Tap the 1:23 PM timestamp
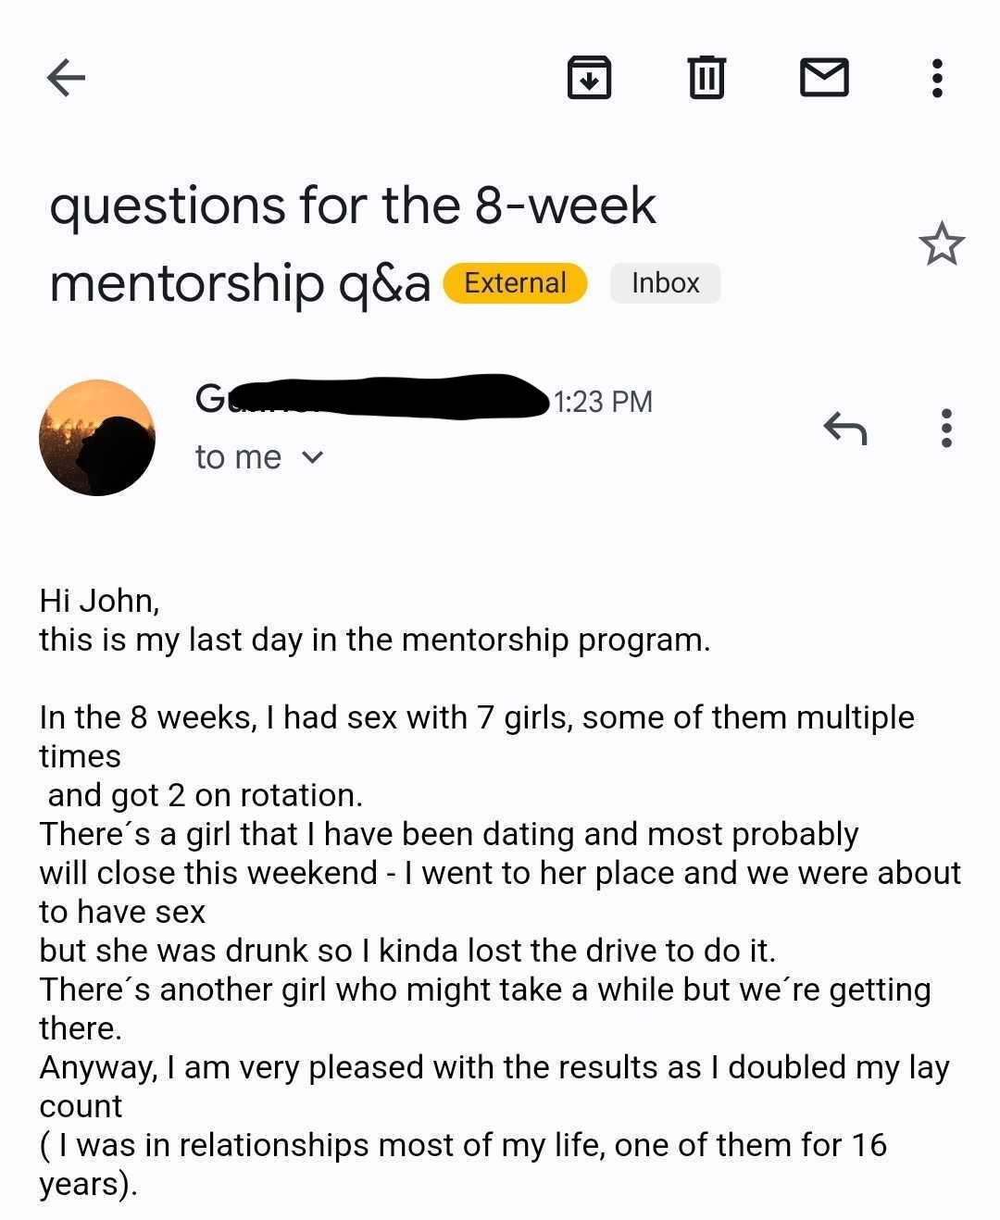Viewport: 1000px width, 1220px height. coord(603,402)
